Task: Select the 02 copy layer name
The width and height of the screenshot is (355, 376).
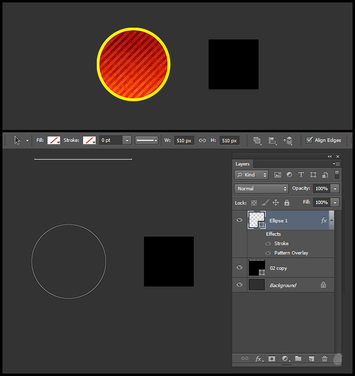Action: pos(278,268)
